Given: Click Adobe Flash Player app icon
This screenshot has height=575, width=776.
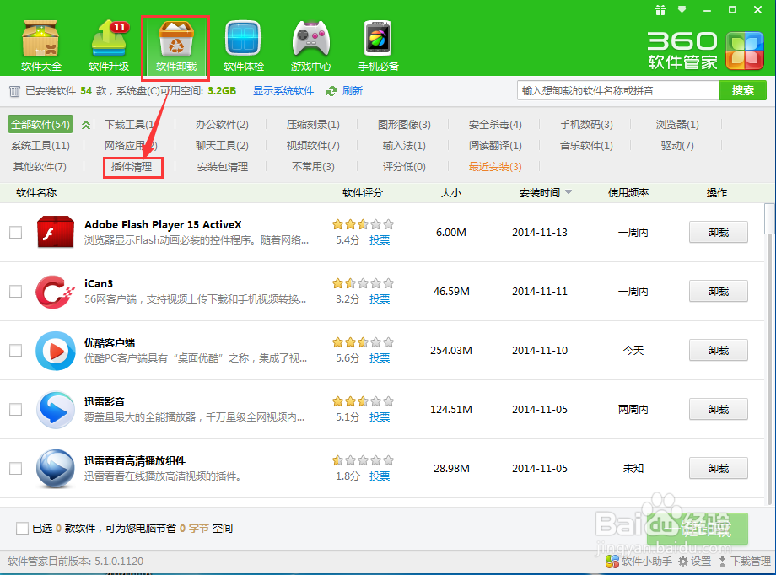Looking at the screenshot, I should point(56,232).
